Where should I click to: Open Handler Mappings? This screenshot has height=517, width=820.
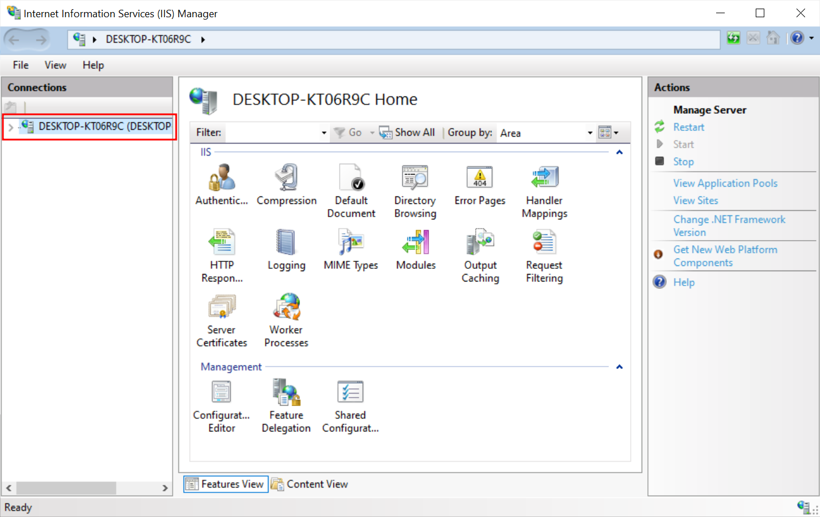coord(545,191)
